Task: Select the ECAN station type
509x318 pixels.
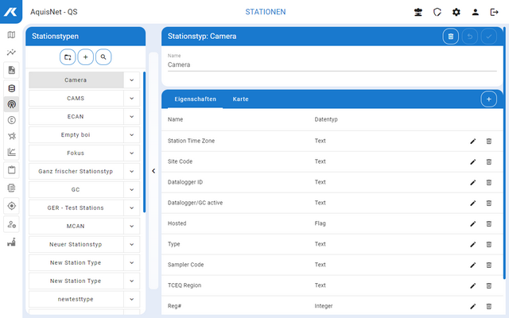Action: (76, 116)
